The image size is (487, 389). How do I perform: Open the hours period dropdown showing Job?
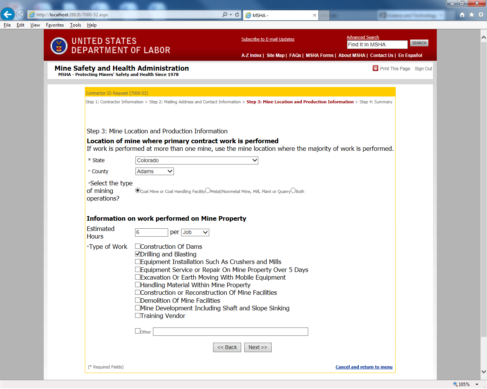click(x=195, y=232)
